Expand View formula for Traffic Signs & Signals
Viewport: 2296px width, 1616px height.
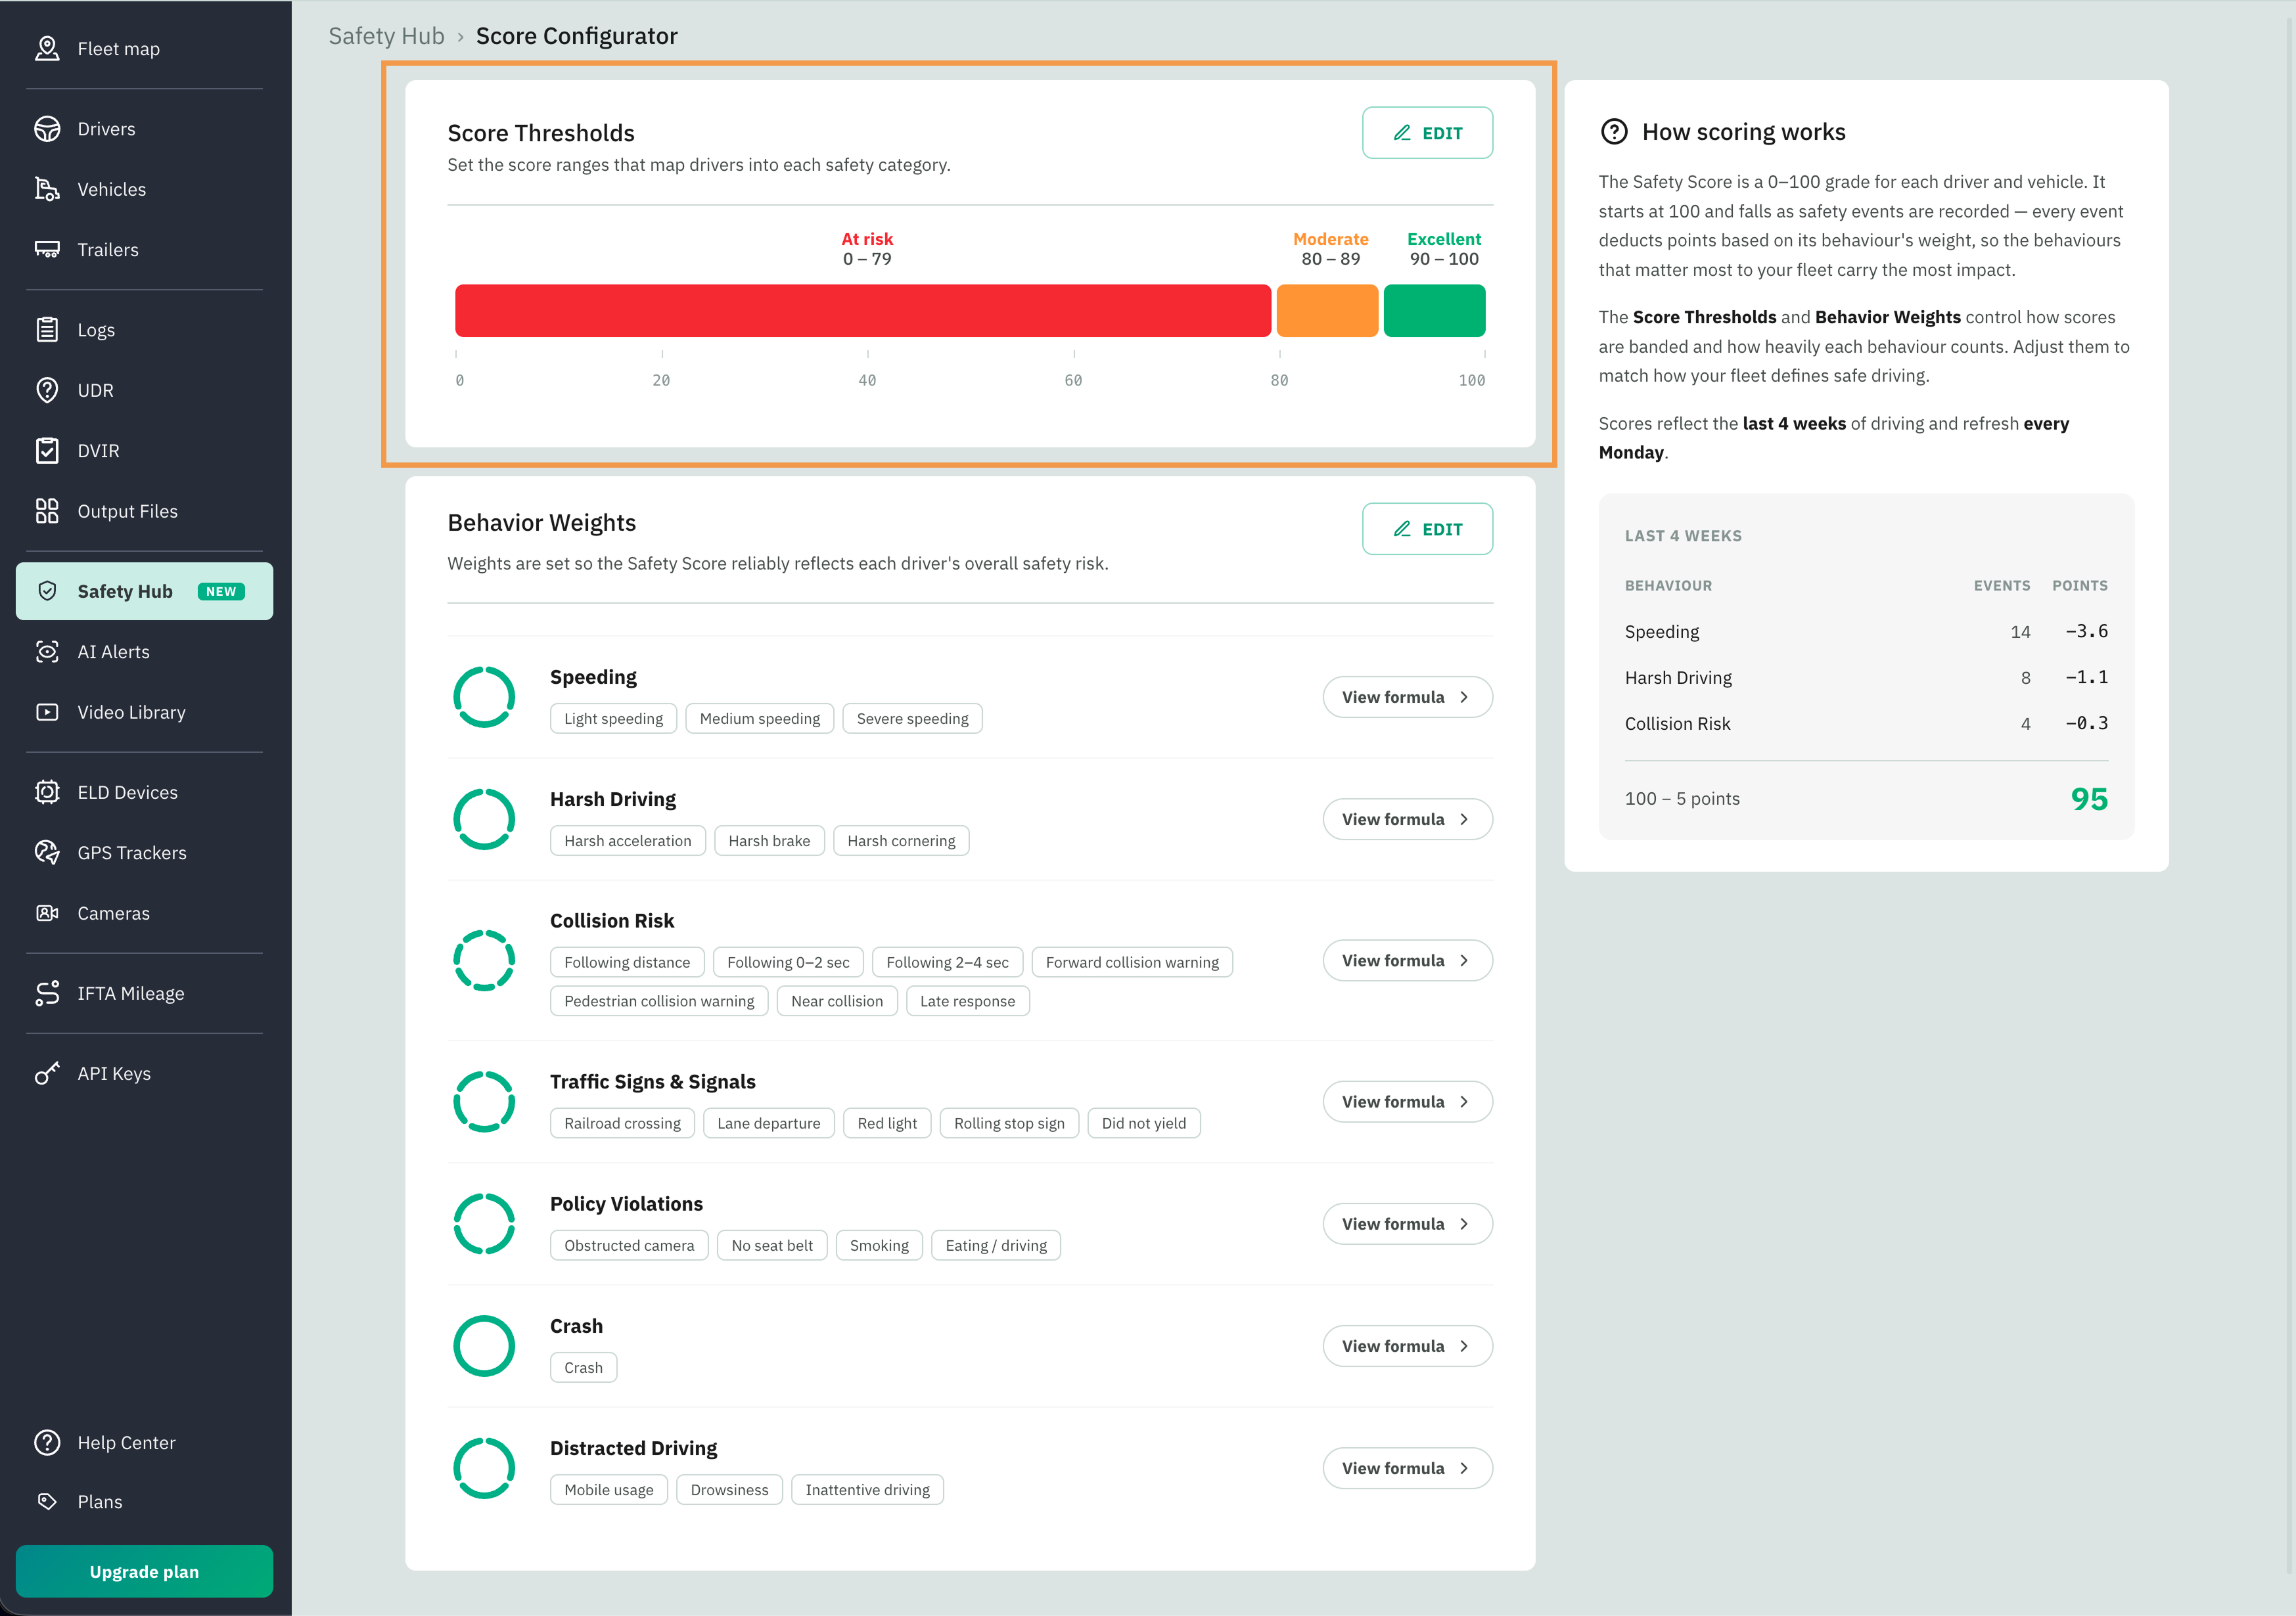coord(1407,1102)
